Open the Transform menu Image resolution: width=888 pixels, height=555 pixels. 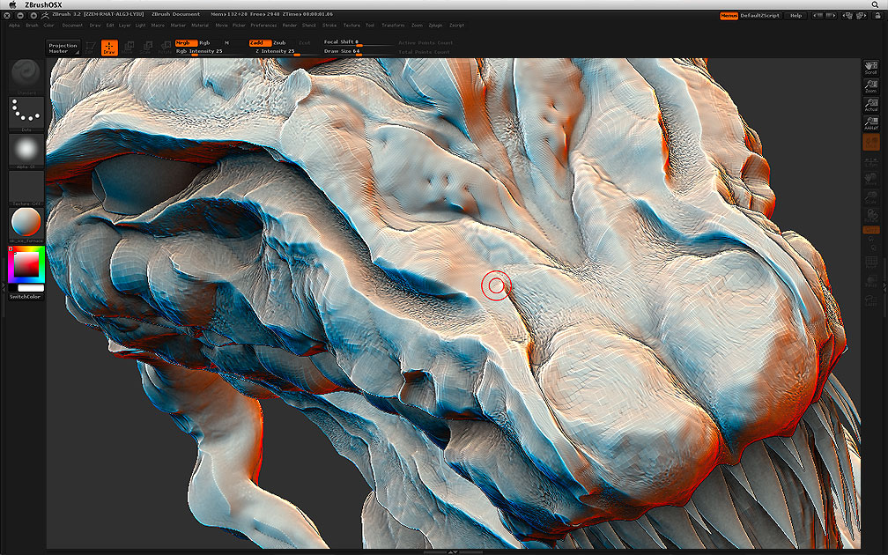tap(393, 26)
